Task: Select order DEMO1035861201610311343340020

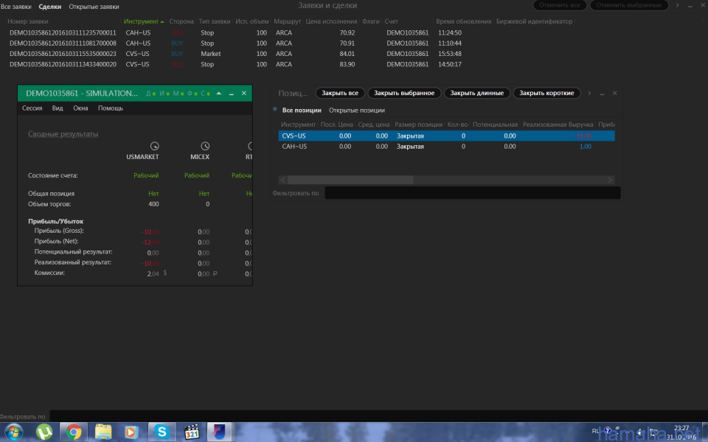Action: [63, 65]
